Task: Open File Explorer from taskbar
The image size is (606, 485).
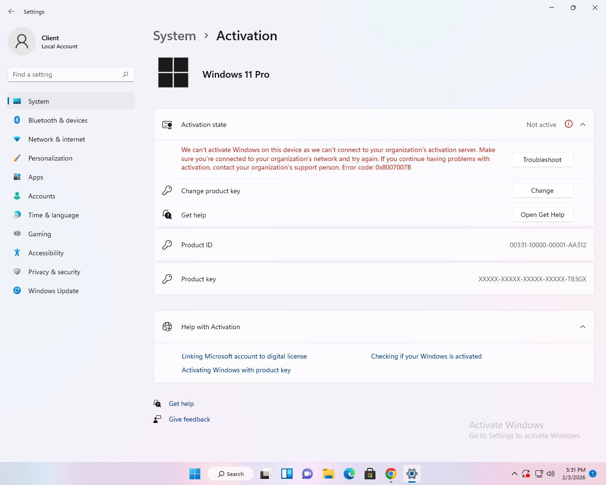Action: pos(329,474)
